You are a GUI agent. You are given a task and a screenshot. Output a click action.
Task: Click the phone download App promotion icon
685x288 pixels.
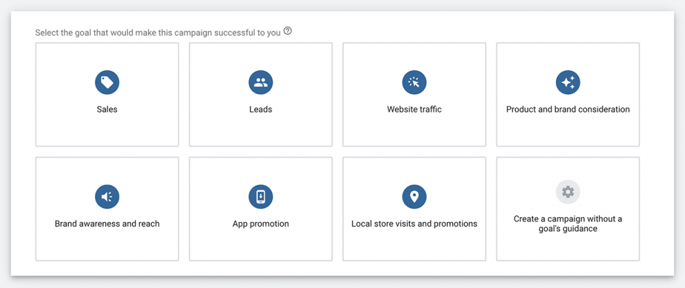point(261,197)
